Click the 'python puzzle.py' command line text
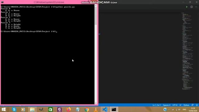The width and height of the screenshot is (199, 112). 65,7
